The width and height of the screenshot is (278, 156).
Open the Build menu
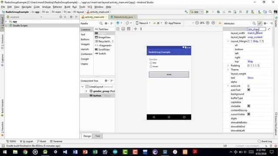pyautogui.click(x=67, y=7)
